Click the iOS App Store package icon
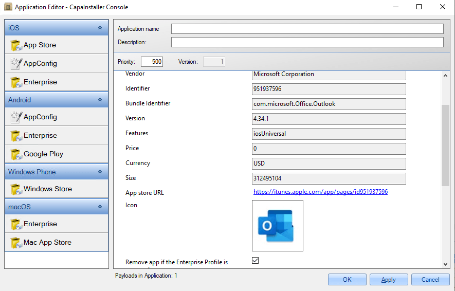The width and height of the screenshot is (455, 291). (16, 45)
